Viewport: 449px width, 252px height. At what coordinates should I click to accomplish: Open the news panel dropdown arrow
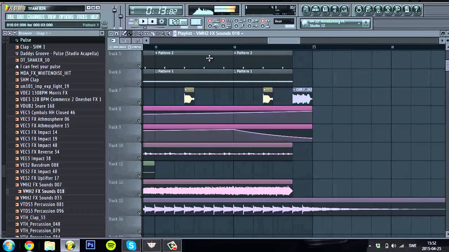coord(359,24)
